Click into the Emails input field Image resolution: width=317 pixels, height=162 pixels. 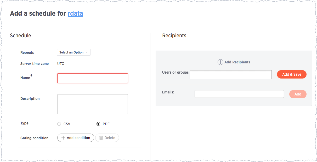coord(239,94)
